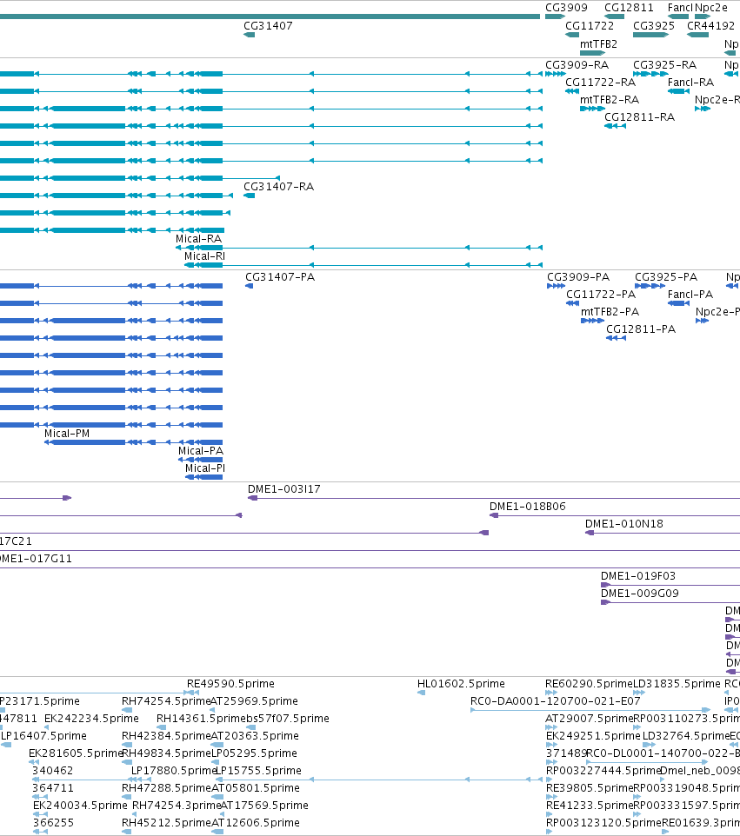Click the Mical-RI transcript label
Viewport: 740px width, 836px height.
tap(204, 255)
